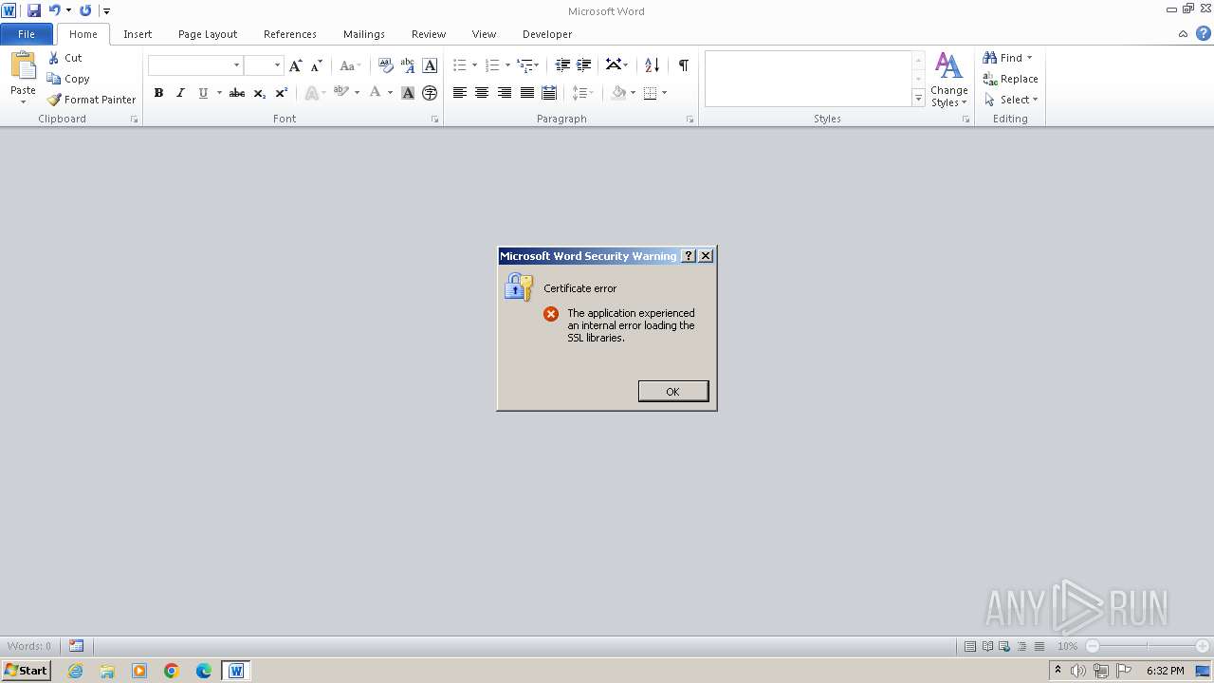Expand the Styles gallery More arrow

pyautogui.click(x=918, y=98)
